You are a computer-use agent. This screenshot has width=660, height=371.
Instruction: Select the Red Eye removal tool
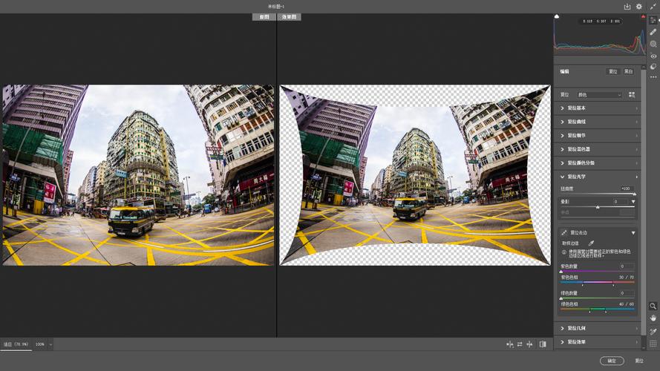tap(653, 56)
